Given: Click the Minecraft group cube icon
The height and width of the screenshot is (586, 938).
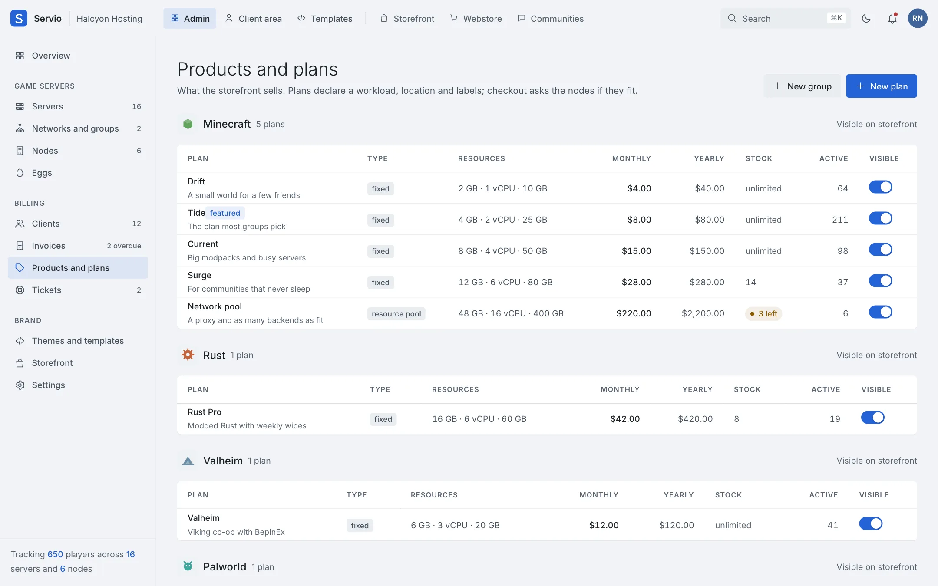Looking at the screenshot, I should (x=188, y=124).
